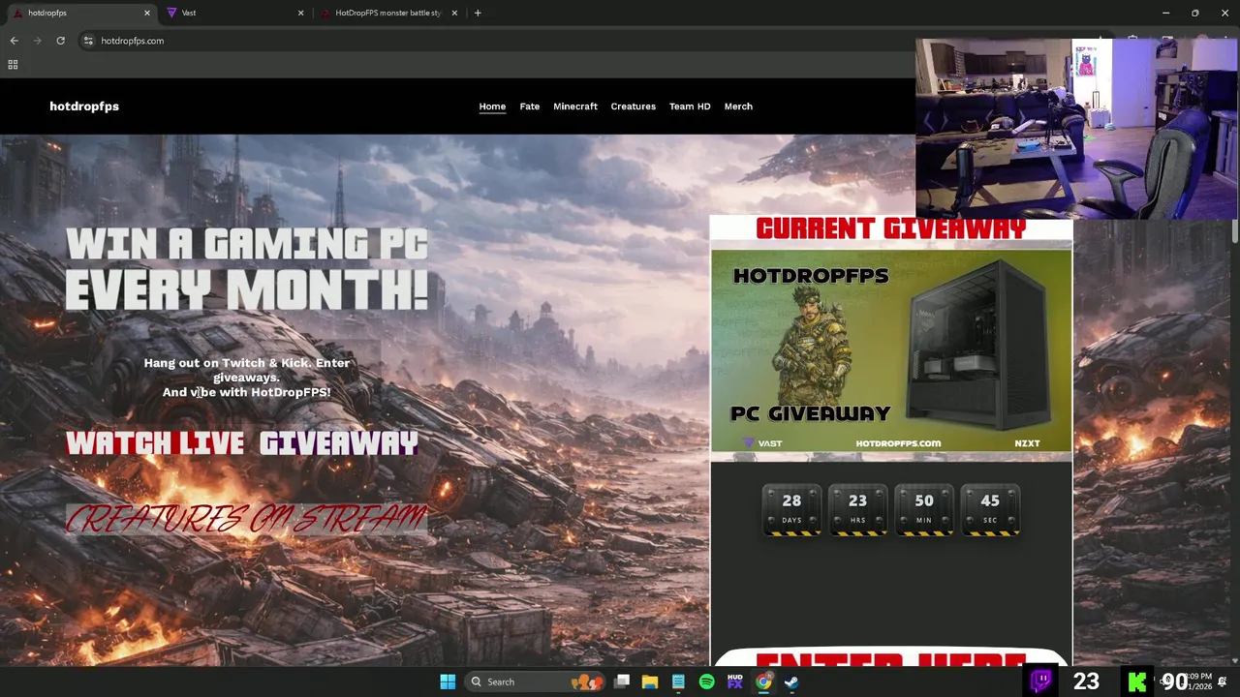Click the 45 SEC countdown tile

[989, 510]
